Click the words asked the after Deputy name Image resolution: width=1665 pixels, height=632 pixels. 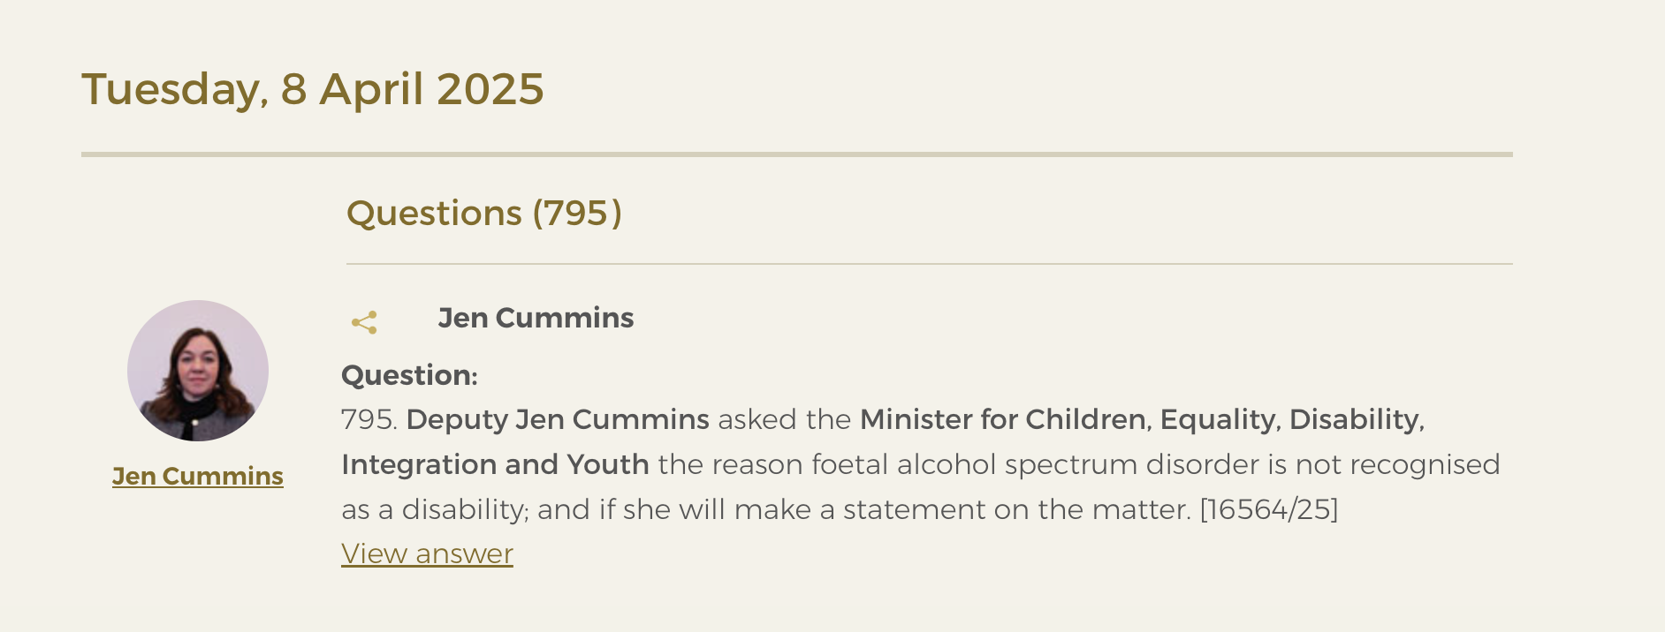click(x=785, y=419)
